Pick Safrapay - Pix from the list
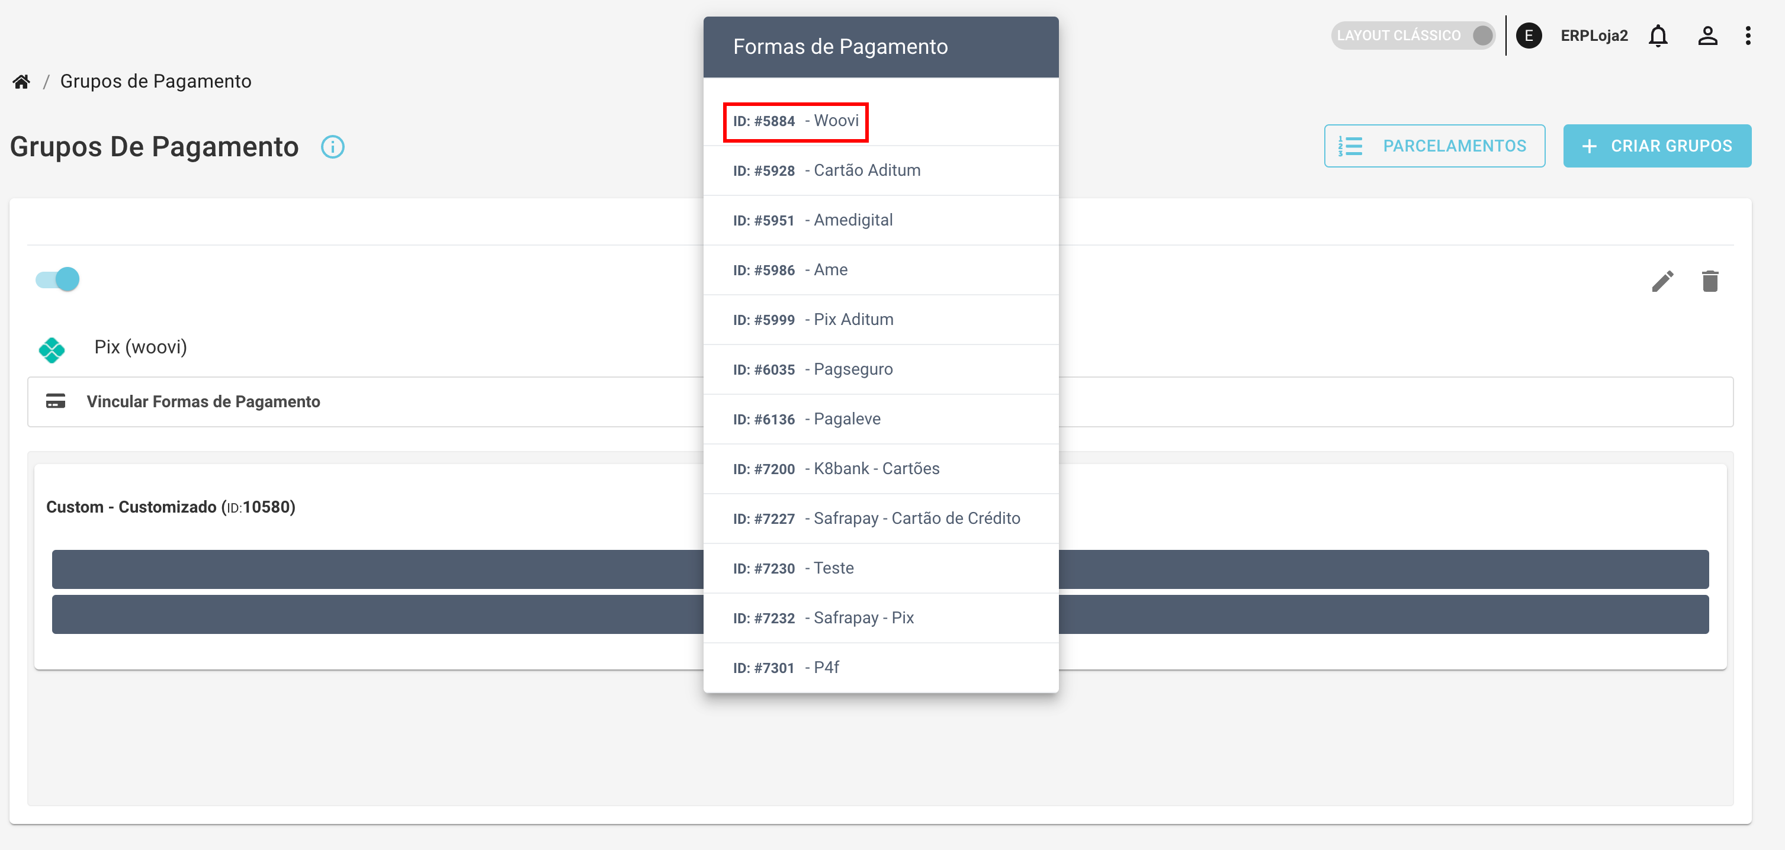 point(863,618)
